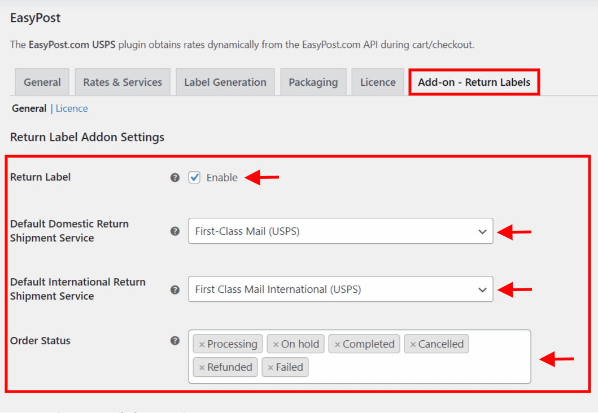The image size is (598, 413).
Task: Open the Label Generation tab
Action: pyautogui.click(x=225, y=82)
